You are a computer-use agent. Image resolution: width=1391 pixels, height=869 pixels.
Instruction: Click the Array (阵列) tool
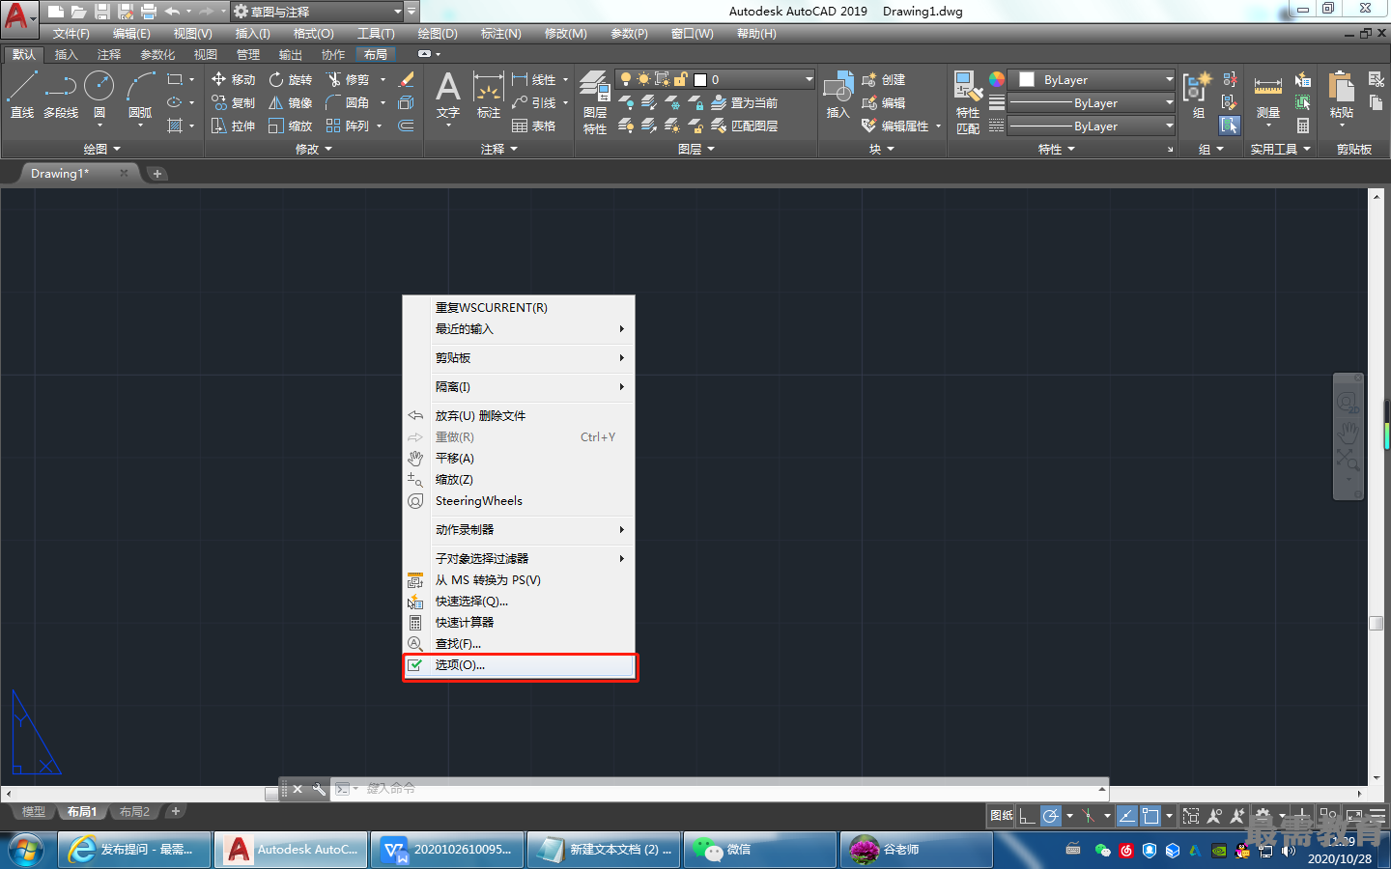point(349,126)
